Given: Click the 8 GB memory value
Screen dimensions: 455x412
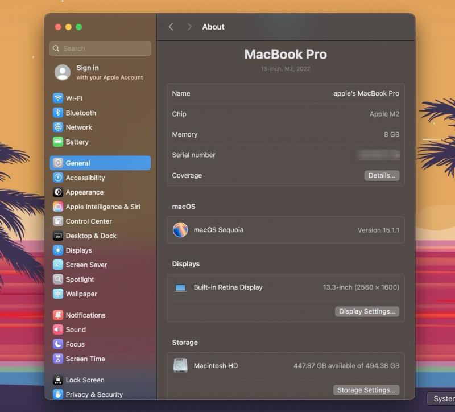Looking at the screenshot, I should click(x=391, y=134).
